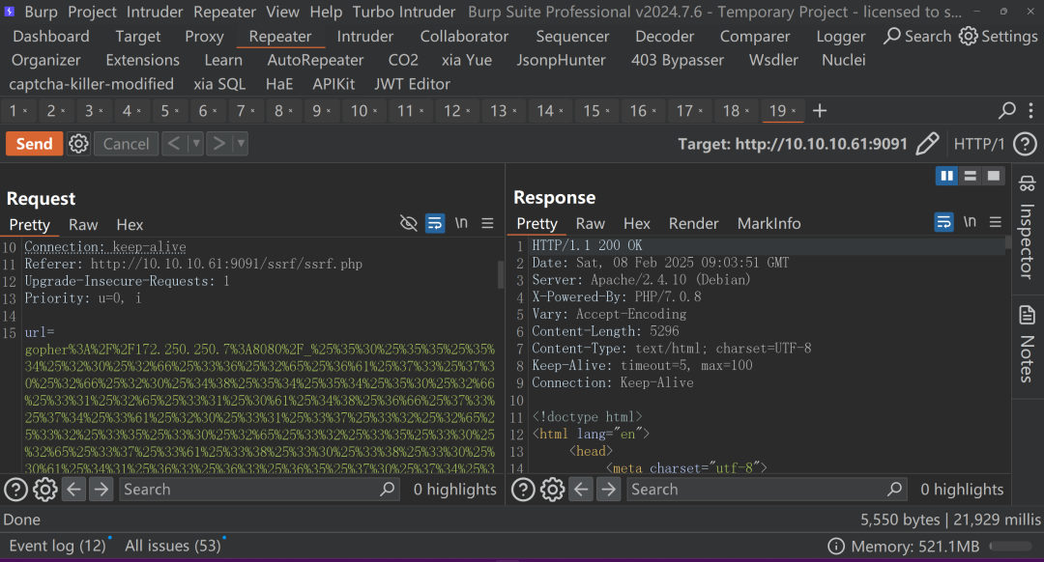Screen dimensions: 1044x562
Task: Open the Response panel hamburger menu
Action: [x=996, y=222]
